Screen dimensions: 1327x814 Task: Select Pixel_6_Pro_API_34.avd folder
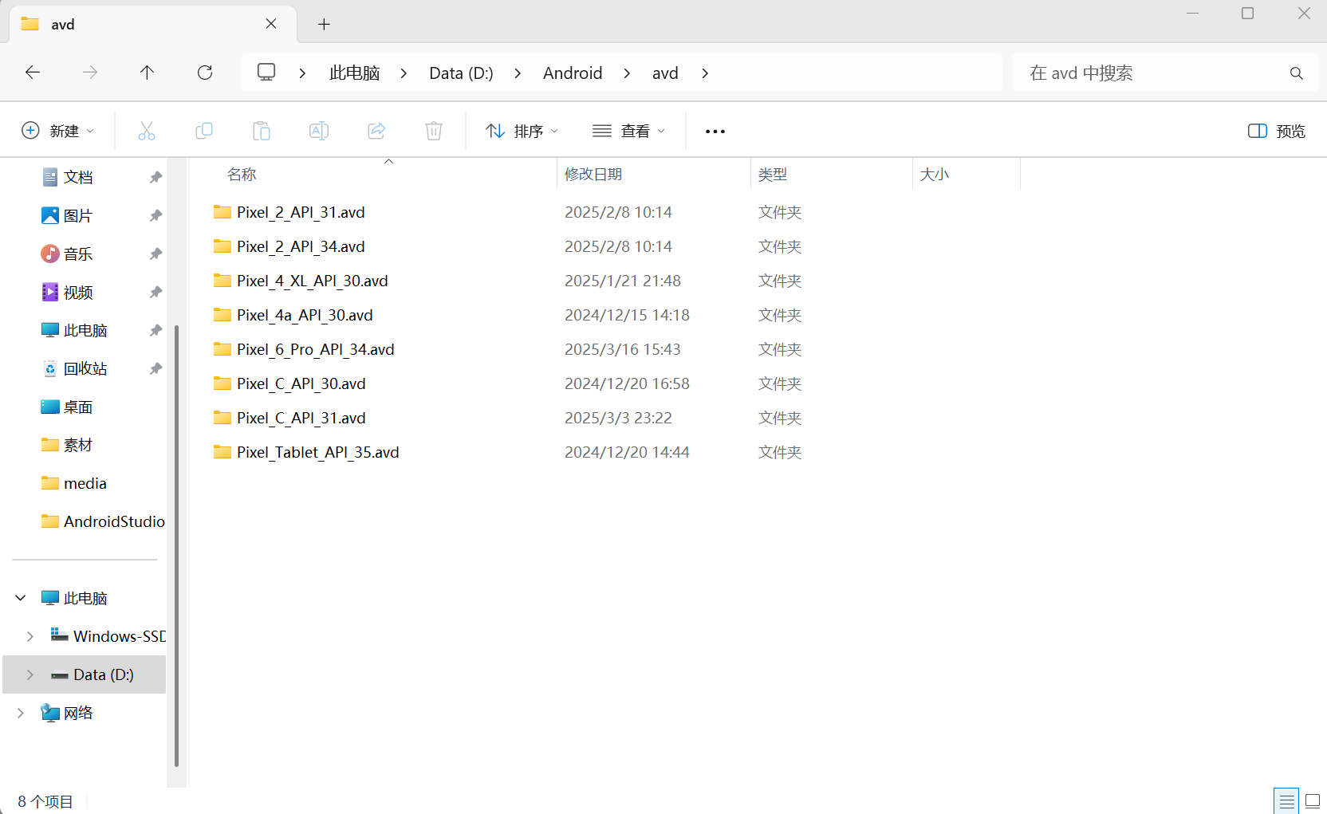315,349
